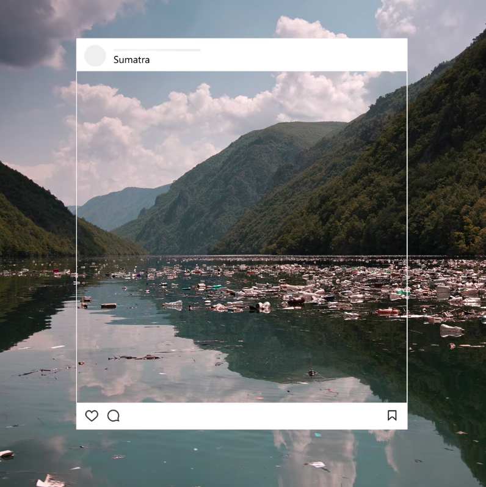The width and height of the screenshot is (486, 487).
Task: Click the round profile avatar placeholder
Action: [95, 56]
